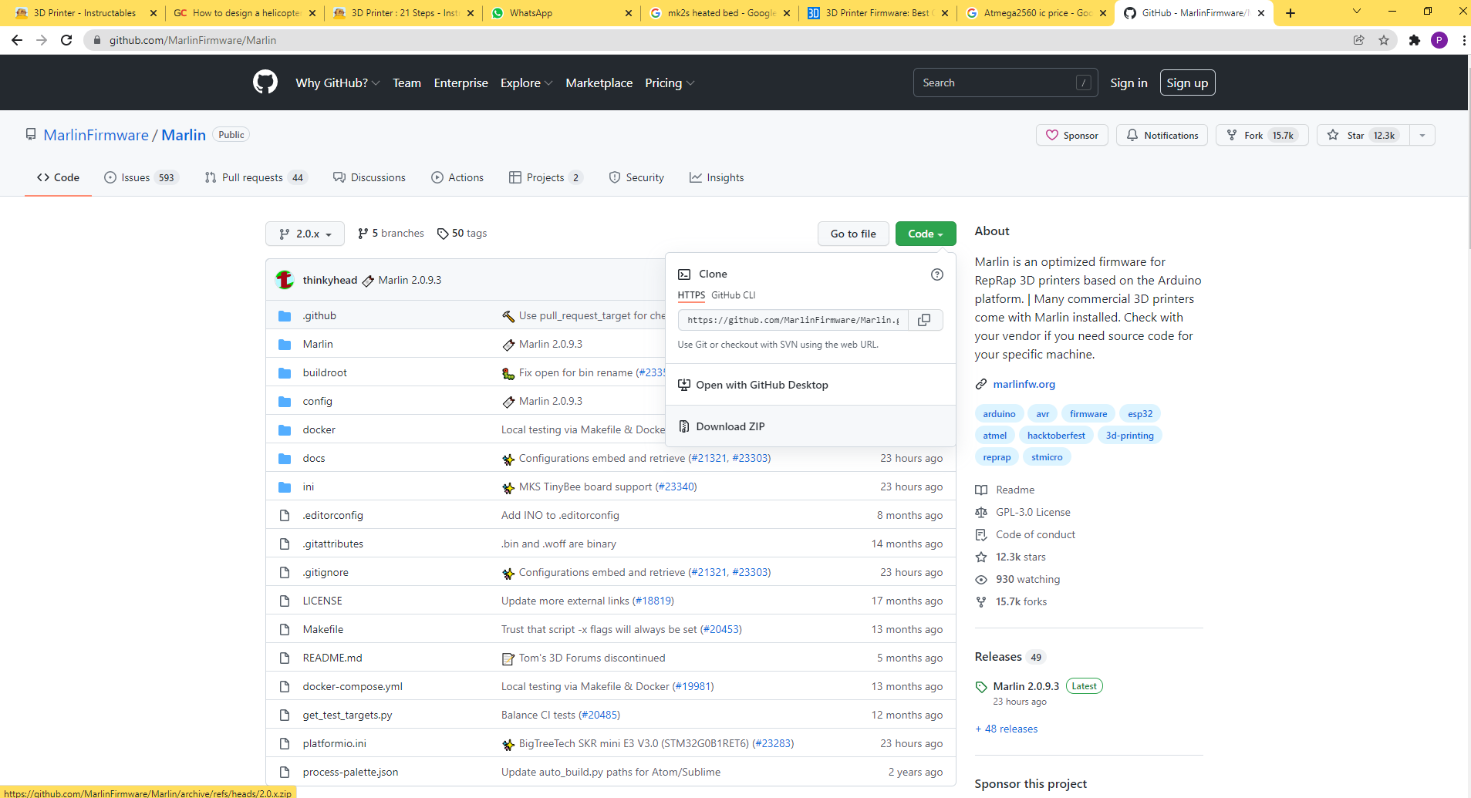The height and width of the screenshot is (798, 1471).
Task: Open the Insights tab
Action: tap(717, 177)
